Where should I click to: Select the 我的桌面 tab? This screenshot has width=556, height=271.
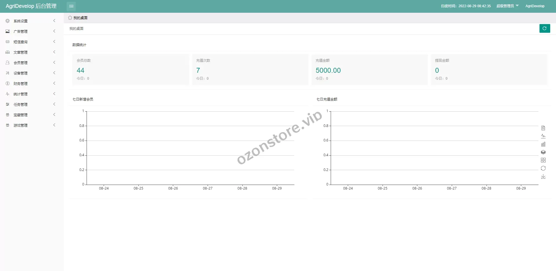point(78,18)
